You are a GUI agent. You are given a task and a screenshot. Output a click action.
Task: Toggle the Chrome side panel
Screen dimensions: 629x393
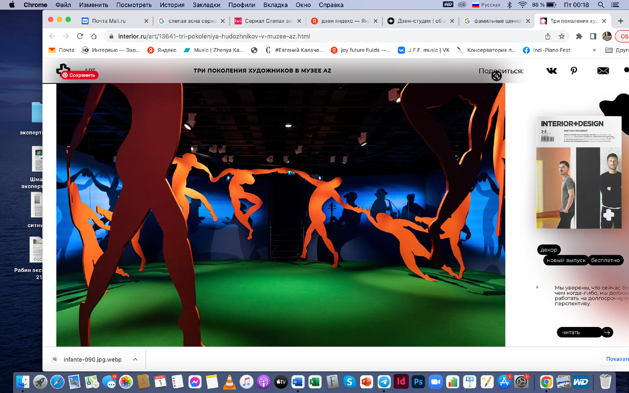click(x=593, y=37)
